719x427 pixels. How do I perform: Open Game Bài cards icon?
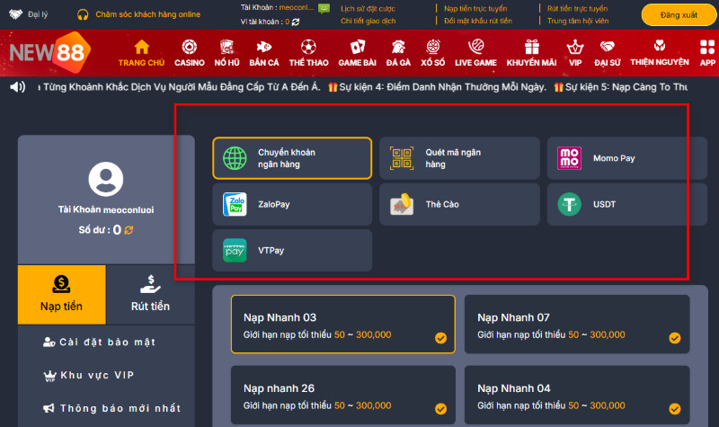(357, 47)
